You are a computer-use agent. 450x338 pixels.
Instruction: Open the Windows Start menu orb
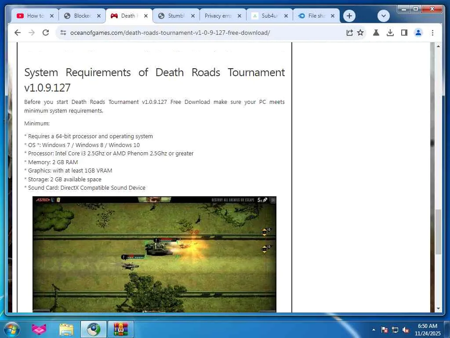pos(11,329)
